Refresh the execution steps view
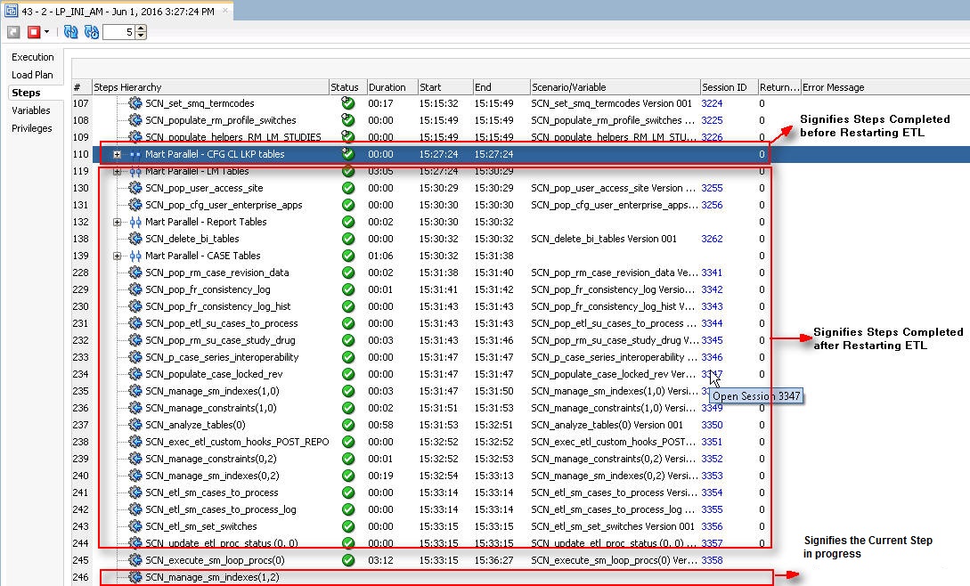970x586 pixels. 69,31
